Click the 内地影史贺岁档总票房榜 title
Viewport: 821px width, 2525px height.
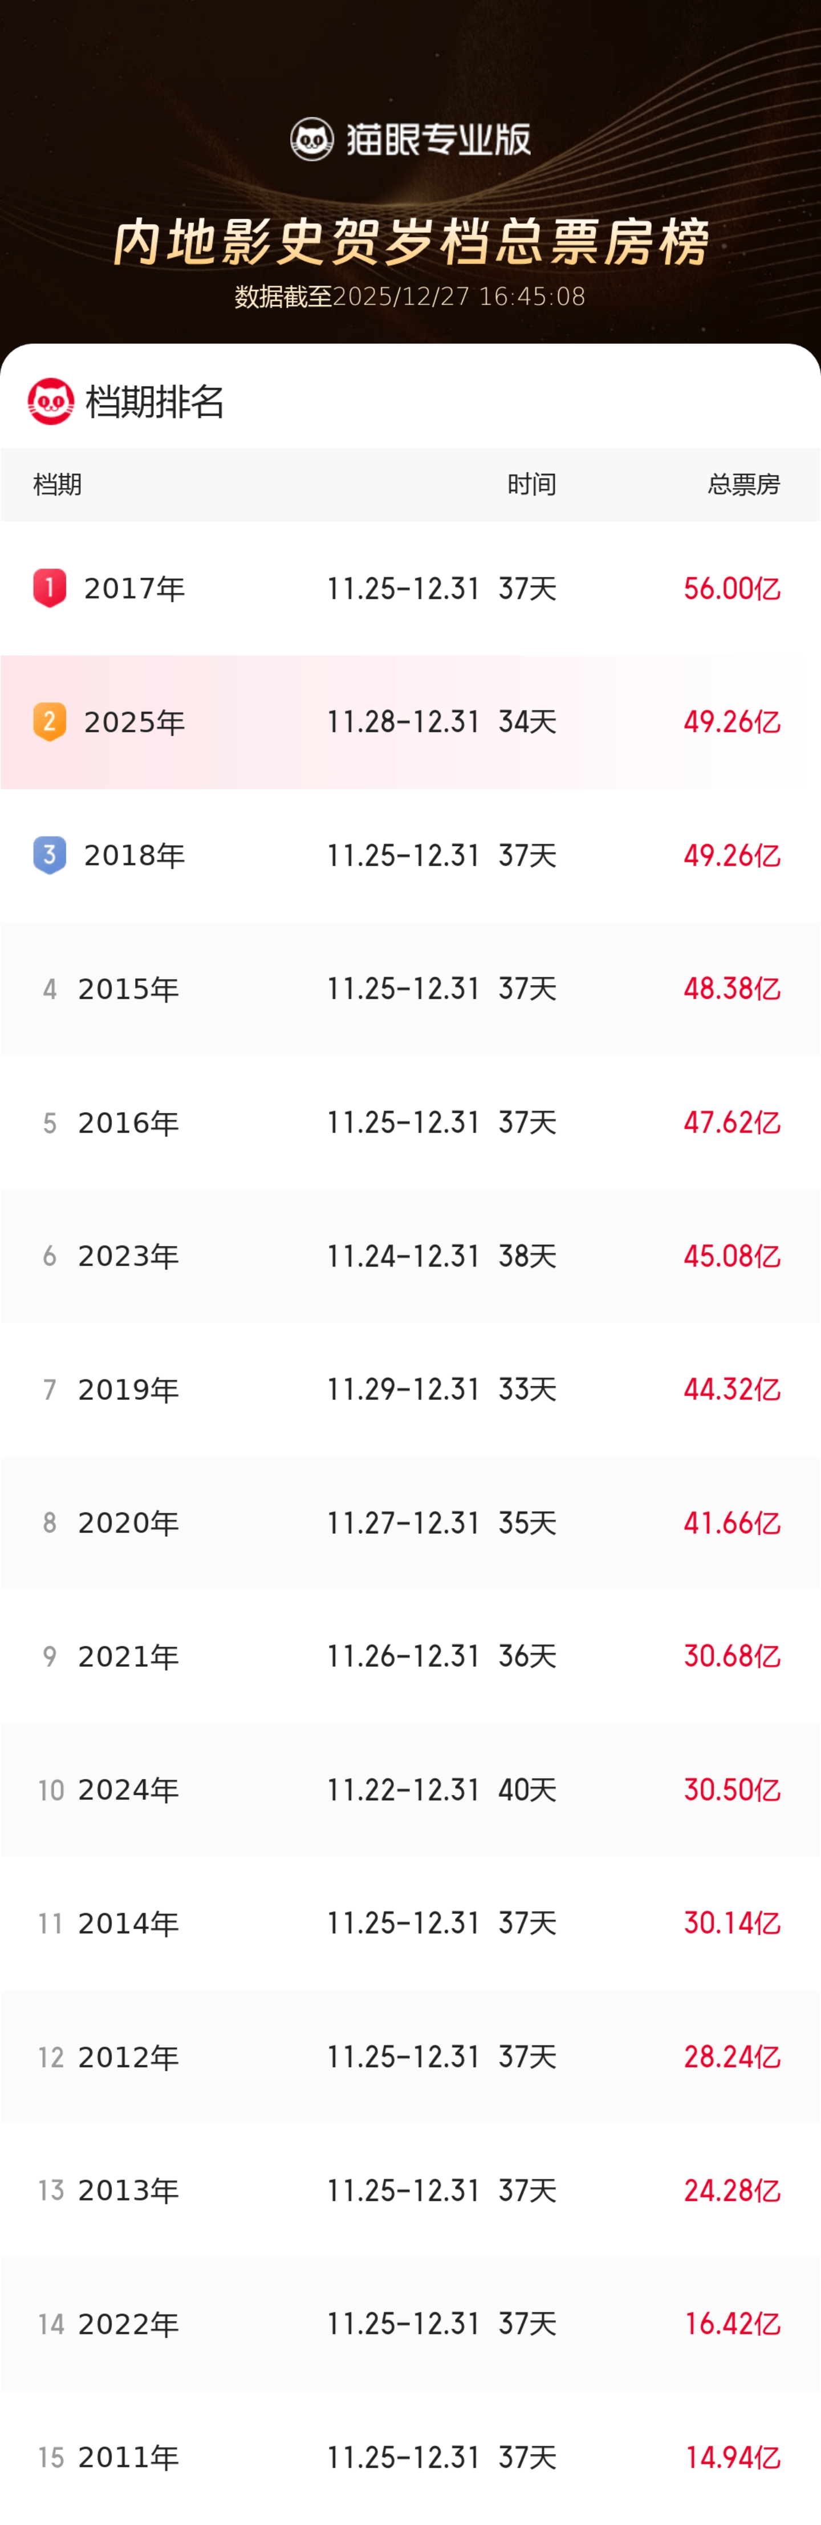410,241
